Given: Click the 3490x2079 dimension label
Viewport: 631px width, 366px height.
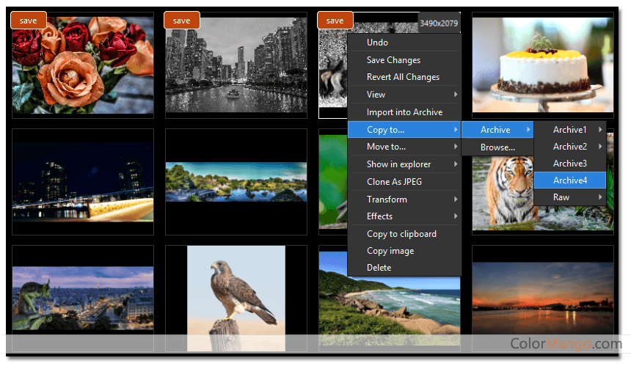Looking at the screenshot, I should pos(439,23).
